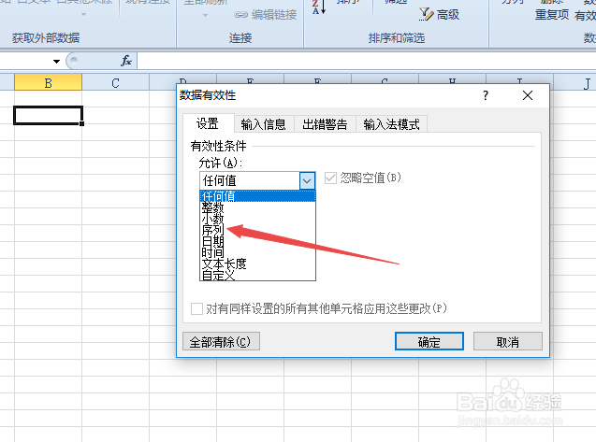Choose 任何值 highlighted list option
Viewport: 596px width, 442px height.
pos(257,196)
